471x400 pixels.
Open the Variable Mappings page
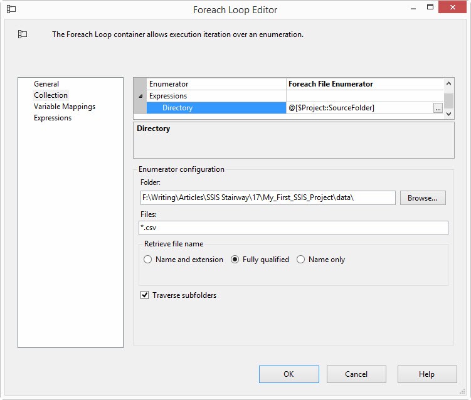[x=65, y=107]
